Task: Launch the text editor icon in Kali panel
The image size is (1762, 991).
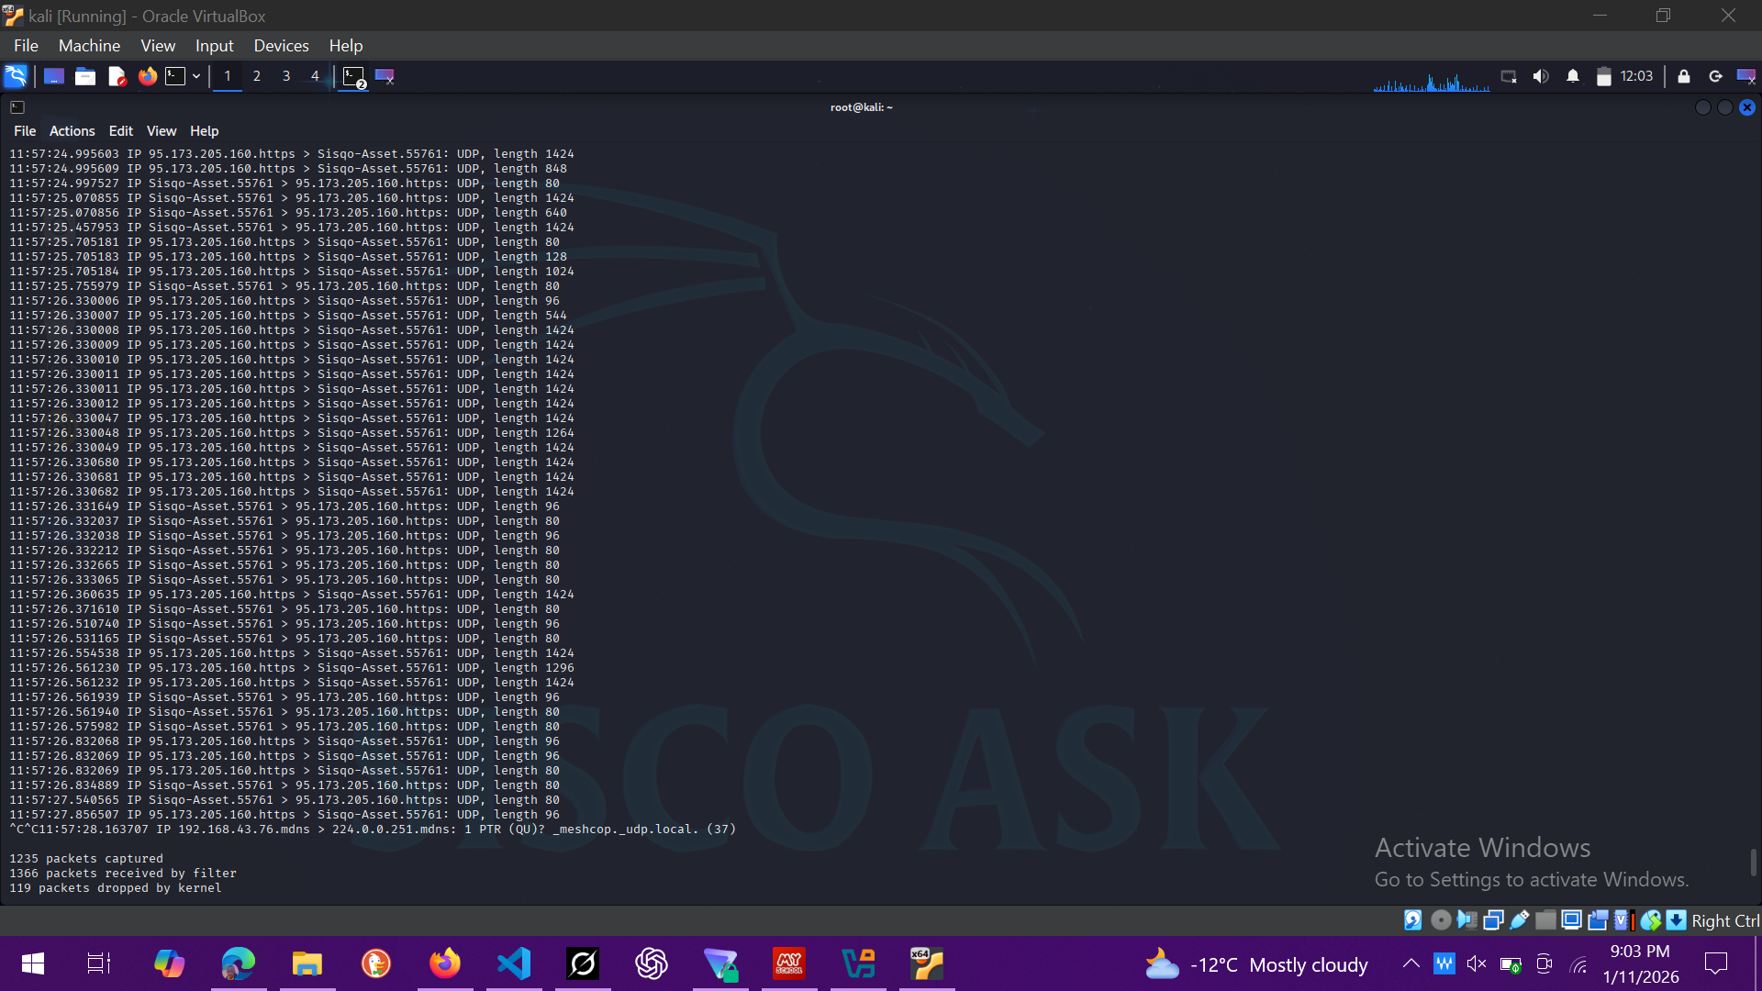Action: click(x=117, y=76)
